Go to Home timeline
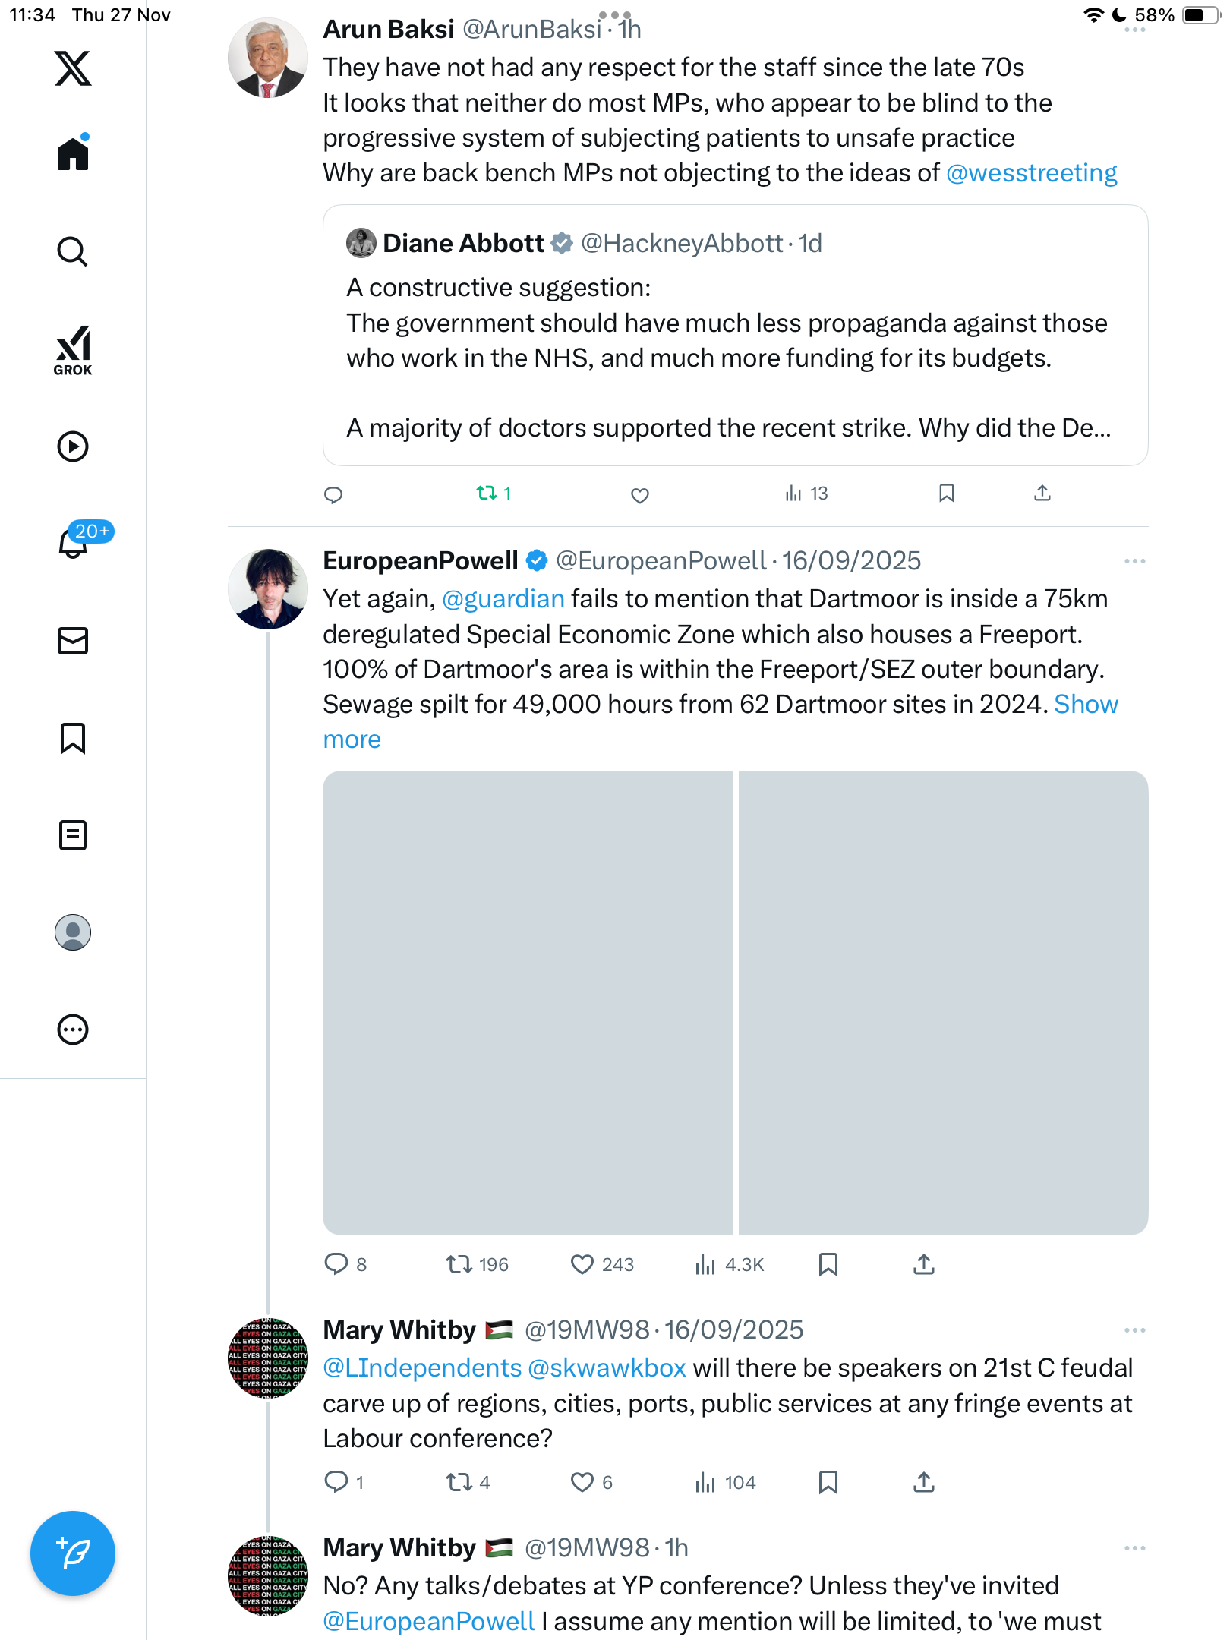 tap(73, 154)
